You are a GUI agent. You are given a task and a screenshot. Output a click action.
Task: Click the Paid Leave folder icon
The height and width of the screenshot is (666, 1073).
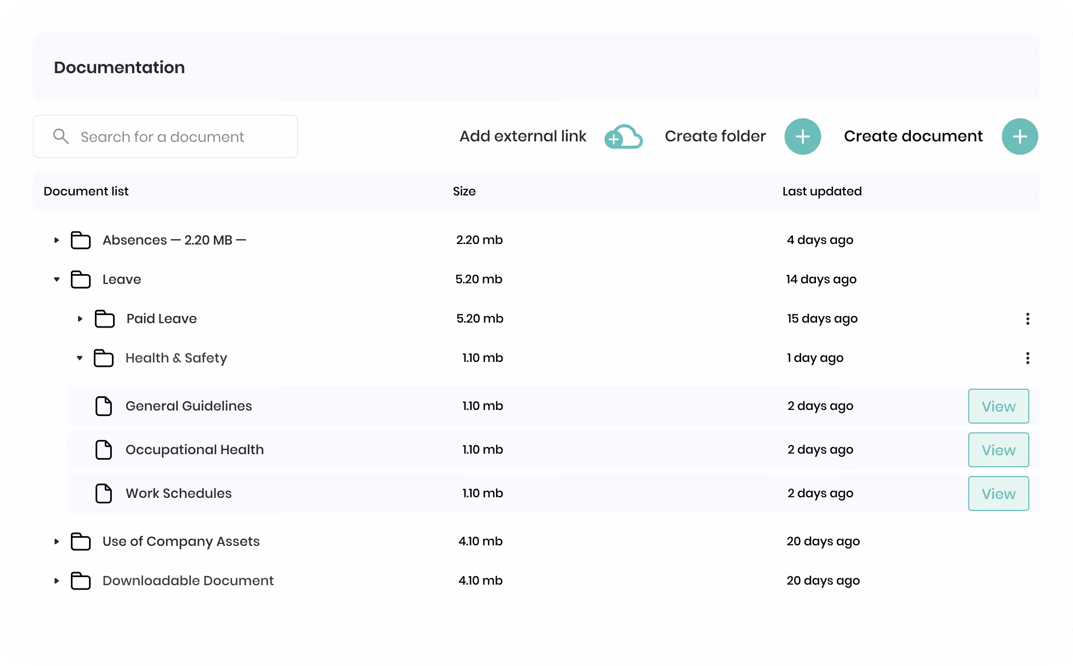point(105,319)
